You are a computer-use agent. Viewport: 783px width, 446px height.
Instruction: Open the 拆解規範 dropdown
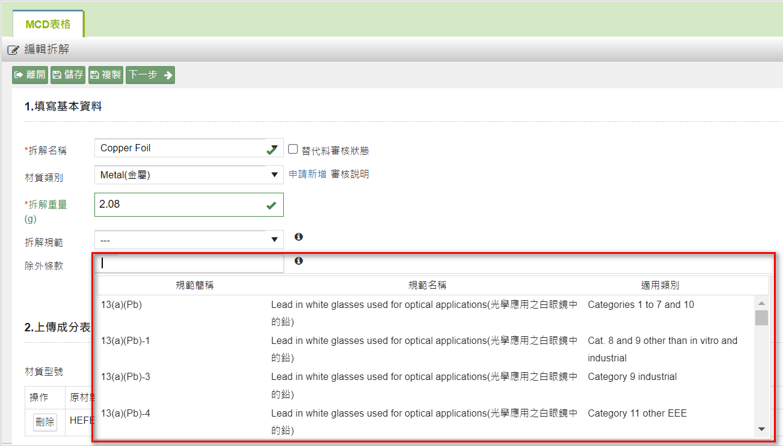click(x=189, y=240)
